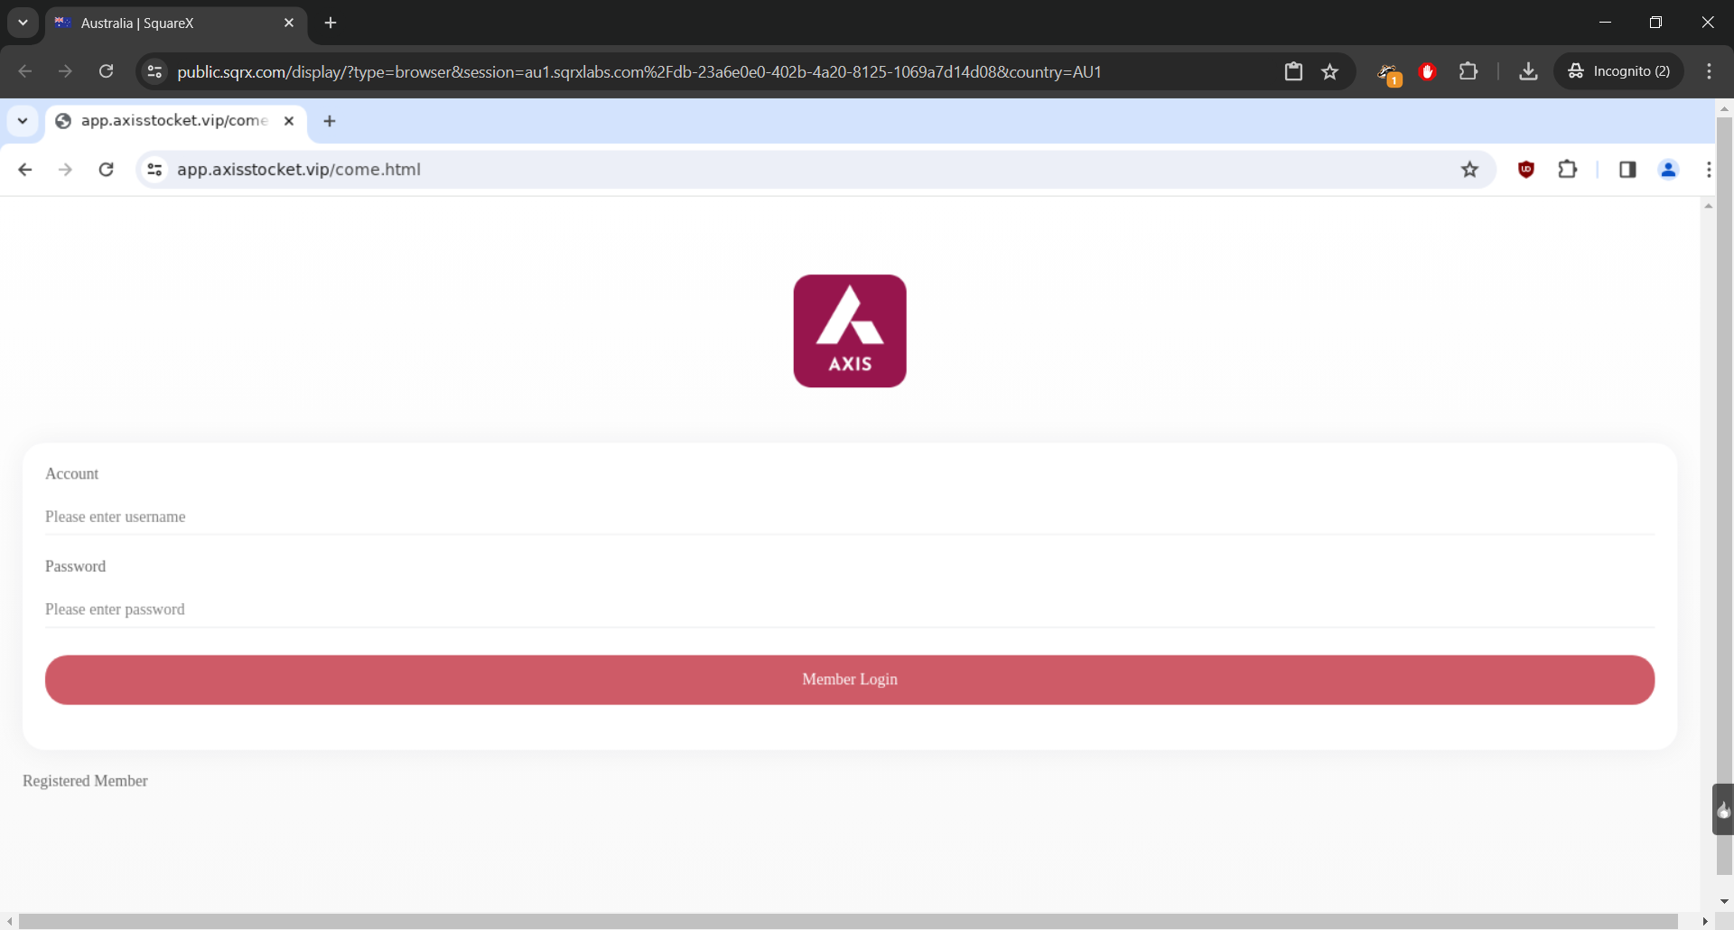This screenshot has height=930, width=1734.
Task: View site information for axisstocket.vip address
Action: click(x=155, y=169)
